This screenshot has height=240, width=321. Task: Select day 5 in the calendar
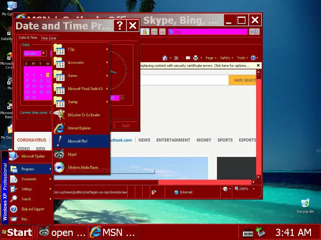coord(48,75)
